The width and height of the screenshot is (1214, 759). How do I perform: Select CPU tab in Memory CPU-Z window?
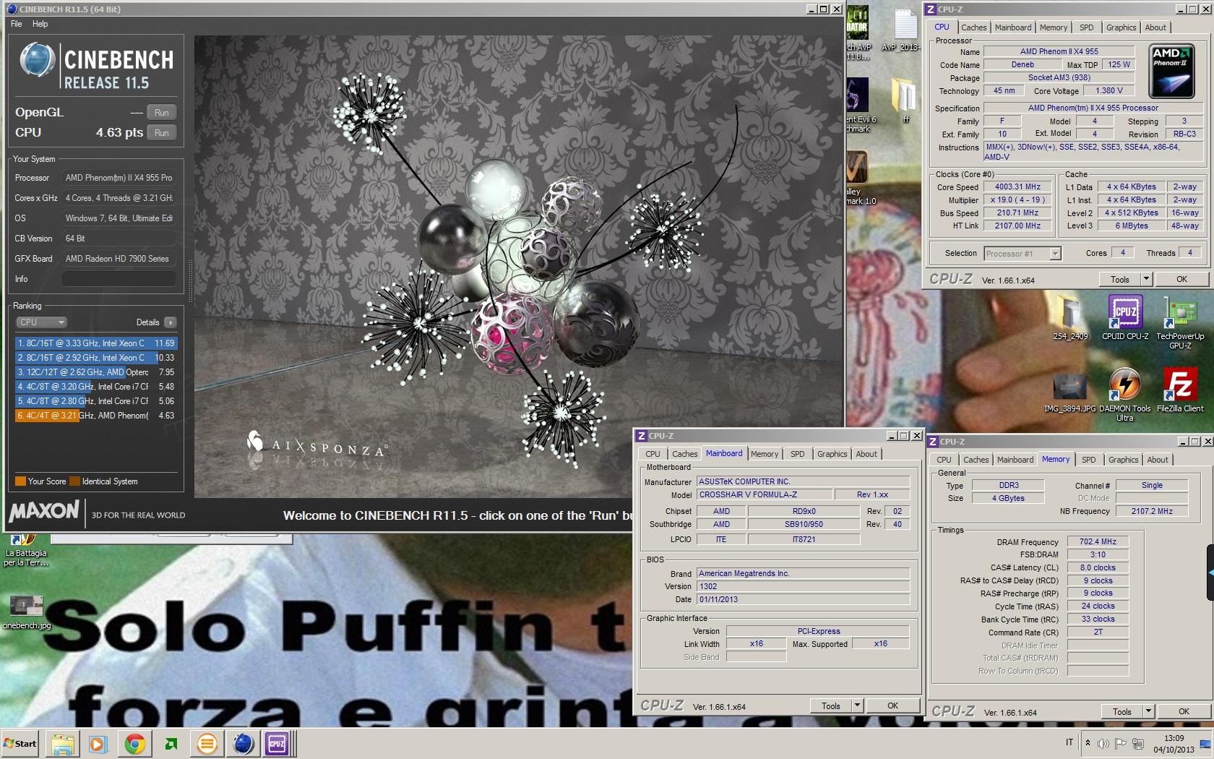(944, 460)
